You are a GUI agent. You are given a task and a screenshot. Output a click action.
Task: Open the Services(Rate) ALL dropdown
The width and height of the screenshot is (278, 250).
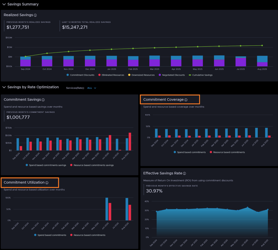[x=92, y=88]
